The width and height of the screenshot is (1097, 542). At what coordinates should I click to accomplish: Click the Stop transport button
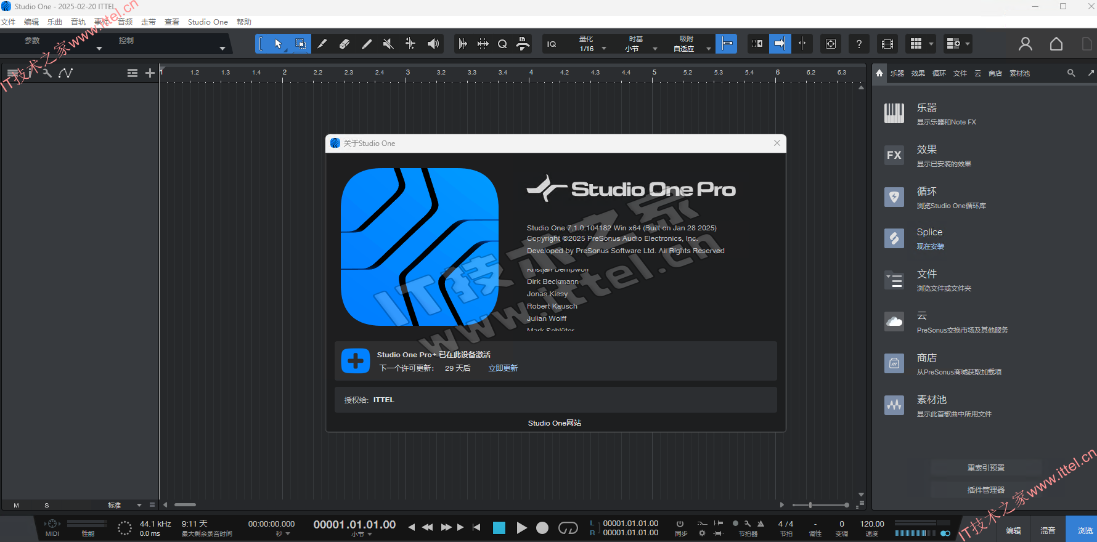pyautogui.click(x=499, y=528)
